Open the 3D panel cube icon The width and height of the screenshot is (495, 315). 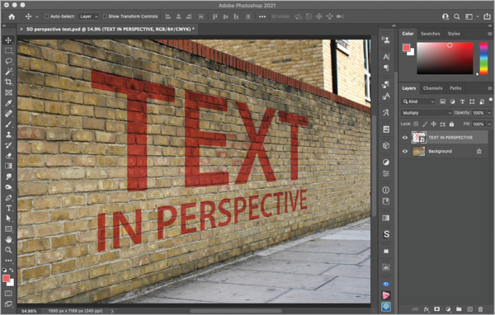coord(386,145)
